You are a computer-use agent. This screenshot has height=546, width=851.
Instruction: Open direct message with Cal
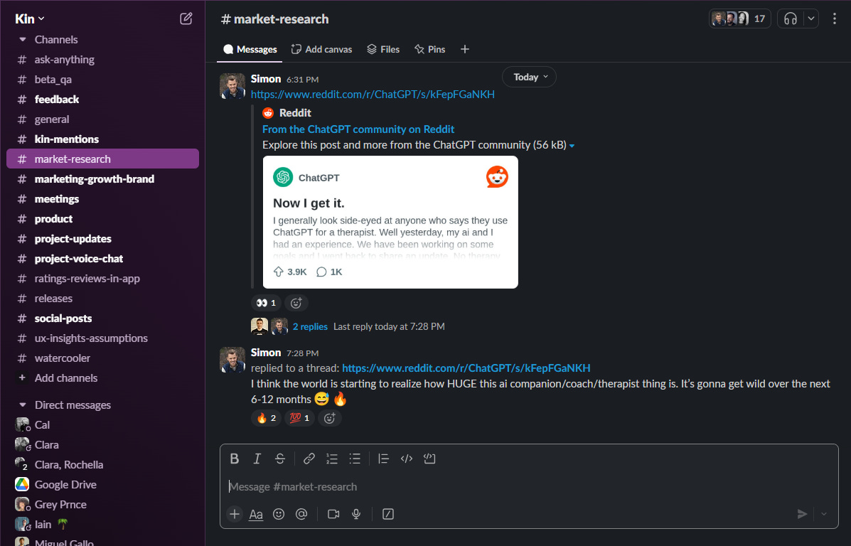102,425
